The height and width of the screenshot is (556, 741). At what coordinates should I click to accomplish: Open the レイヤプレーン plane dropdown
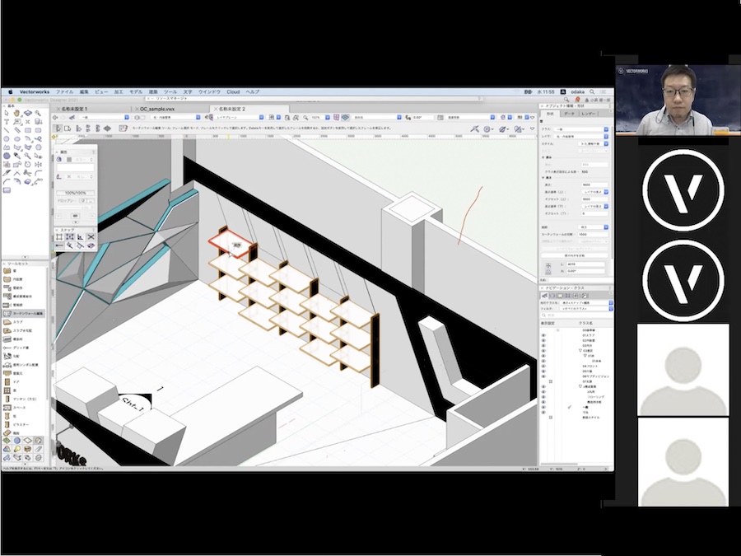[x=239, y=117]
